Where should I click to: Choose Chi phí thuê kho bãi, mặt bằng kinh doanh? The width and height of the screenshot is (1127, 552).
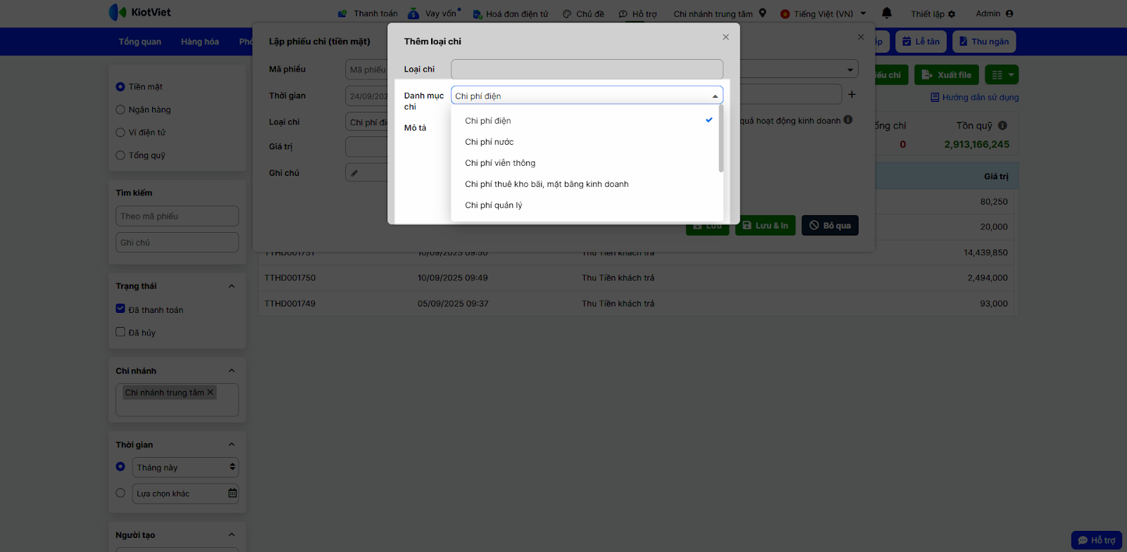click(587, 184)
